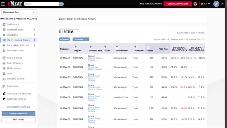Click the 7,021 stores cell

(152, 108)
